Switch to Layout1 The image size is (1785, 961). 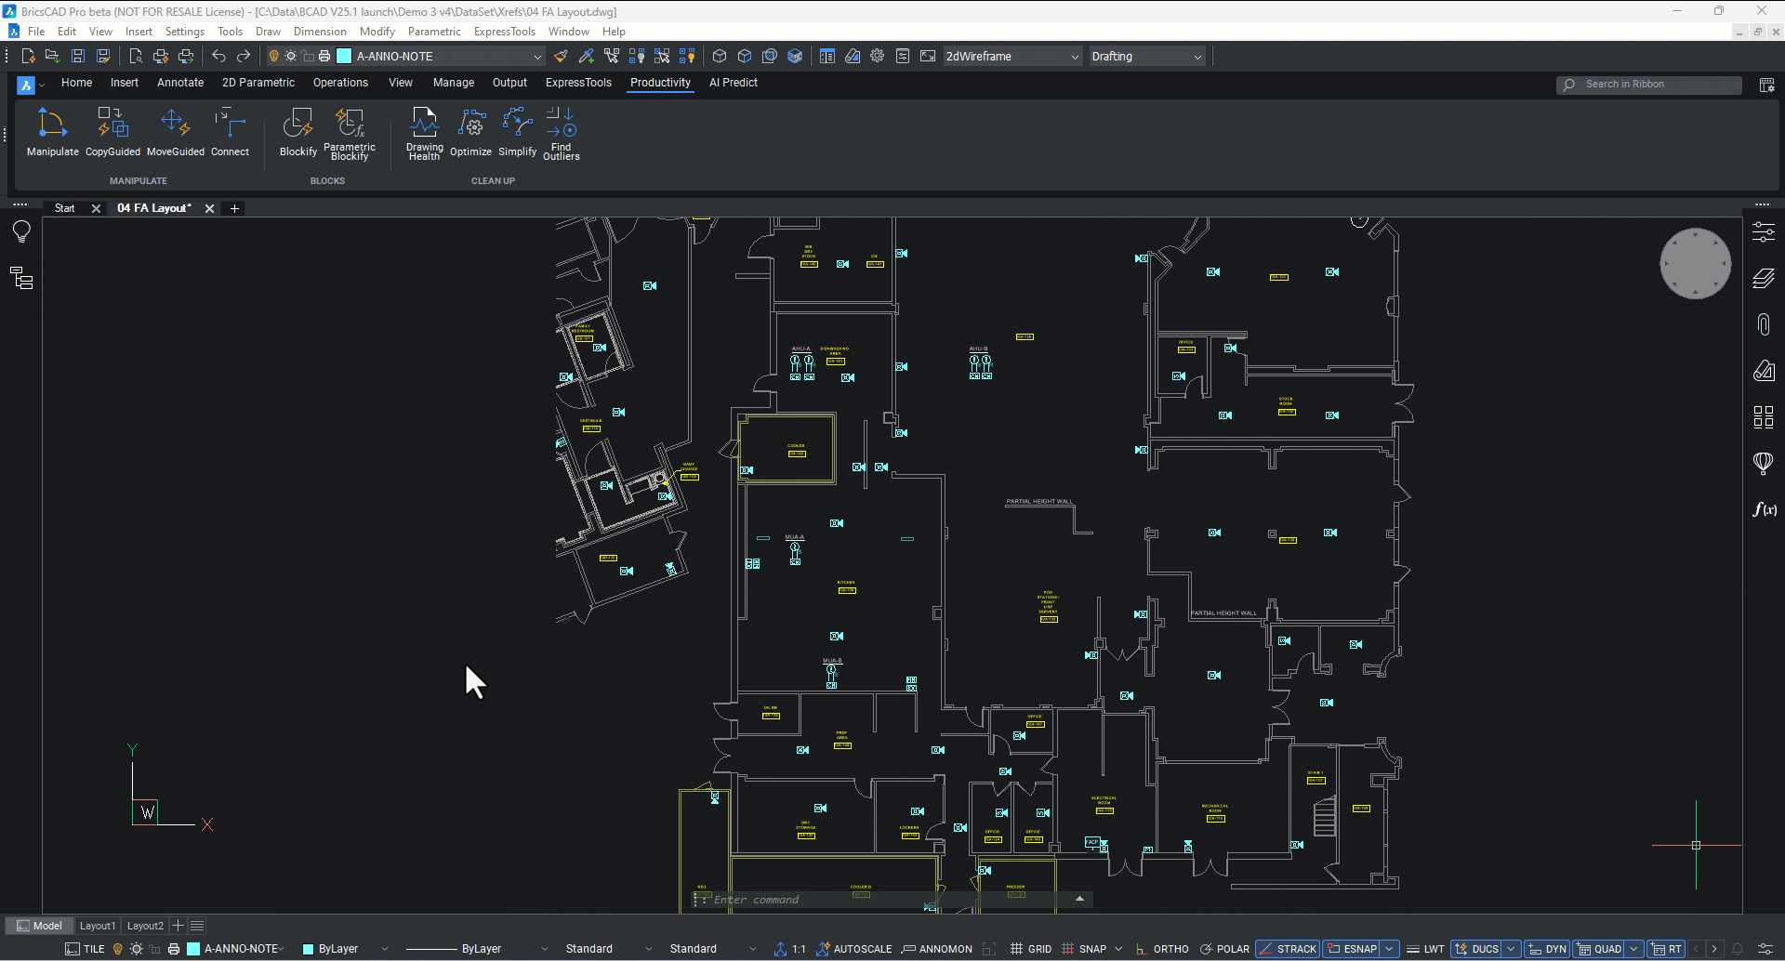[97, 925]
